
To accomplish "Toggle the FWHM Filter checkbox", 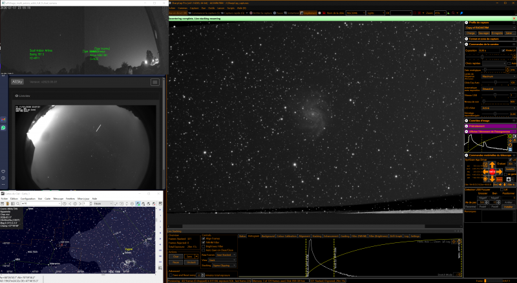I will coord(203,242).
